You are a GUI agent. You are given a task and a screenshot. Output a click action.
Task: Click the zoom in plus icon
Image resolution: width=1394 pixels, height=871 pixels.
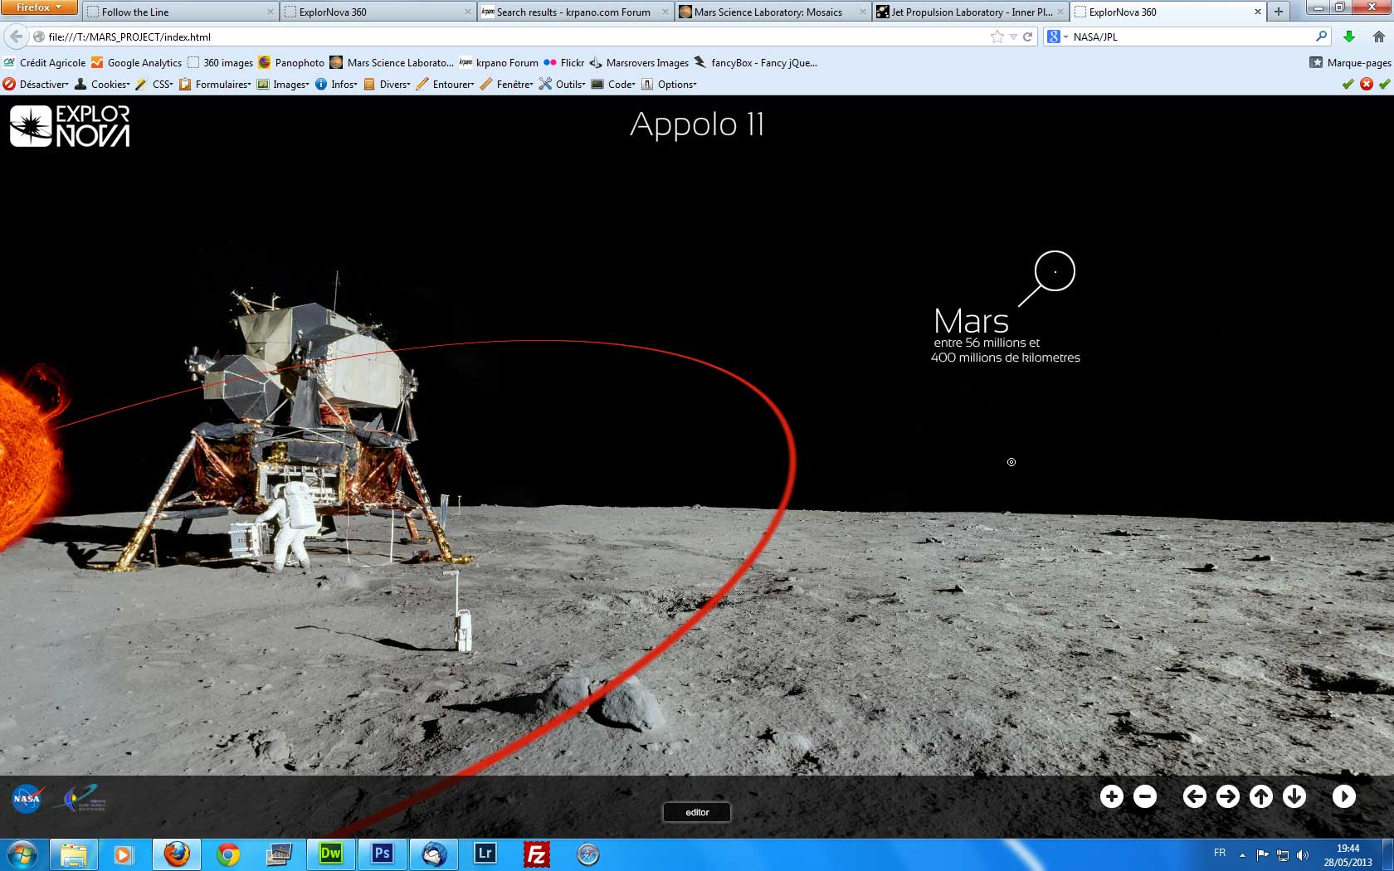pos(1111,796)
